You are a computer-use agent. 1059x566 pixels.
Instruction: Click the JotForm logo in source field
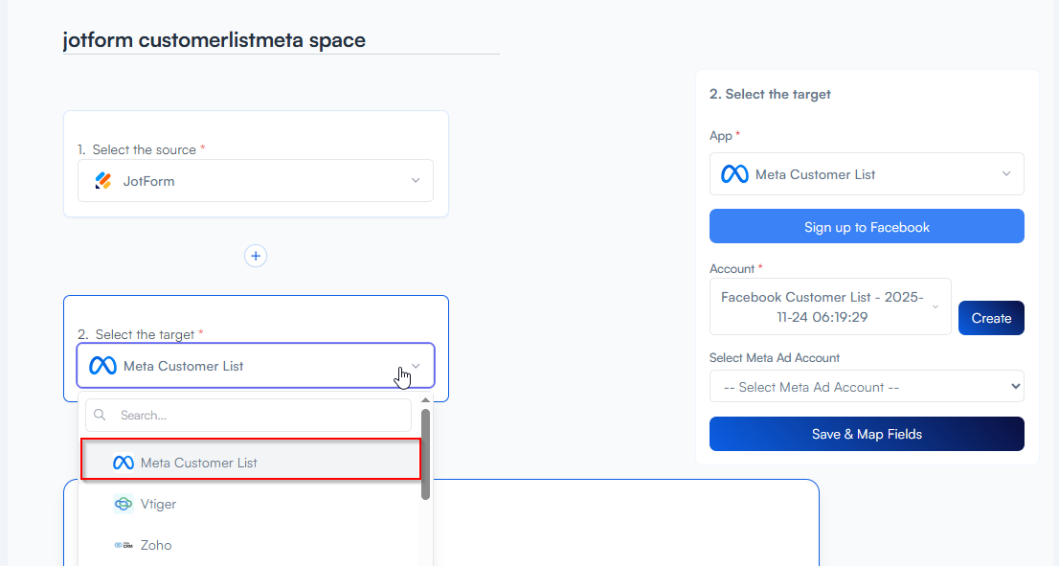(x=103, y=181)
